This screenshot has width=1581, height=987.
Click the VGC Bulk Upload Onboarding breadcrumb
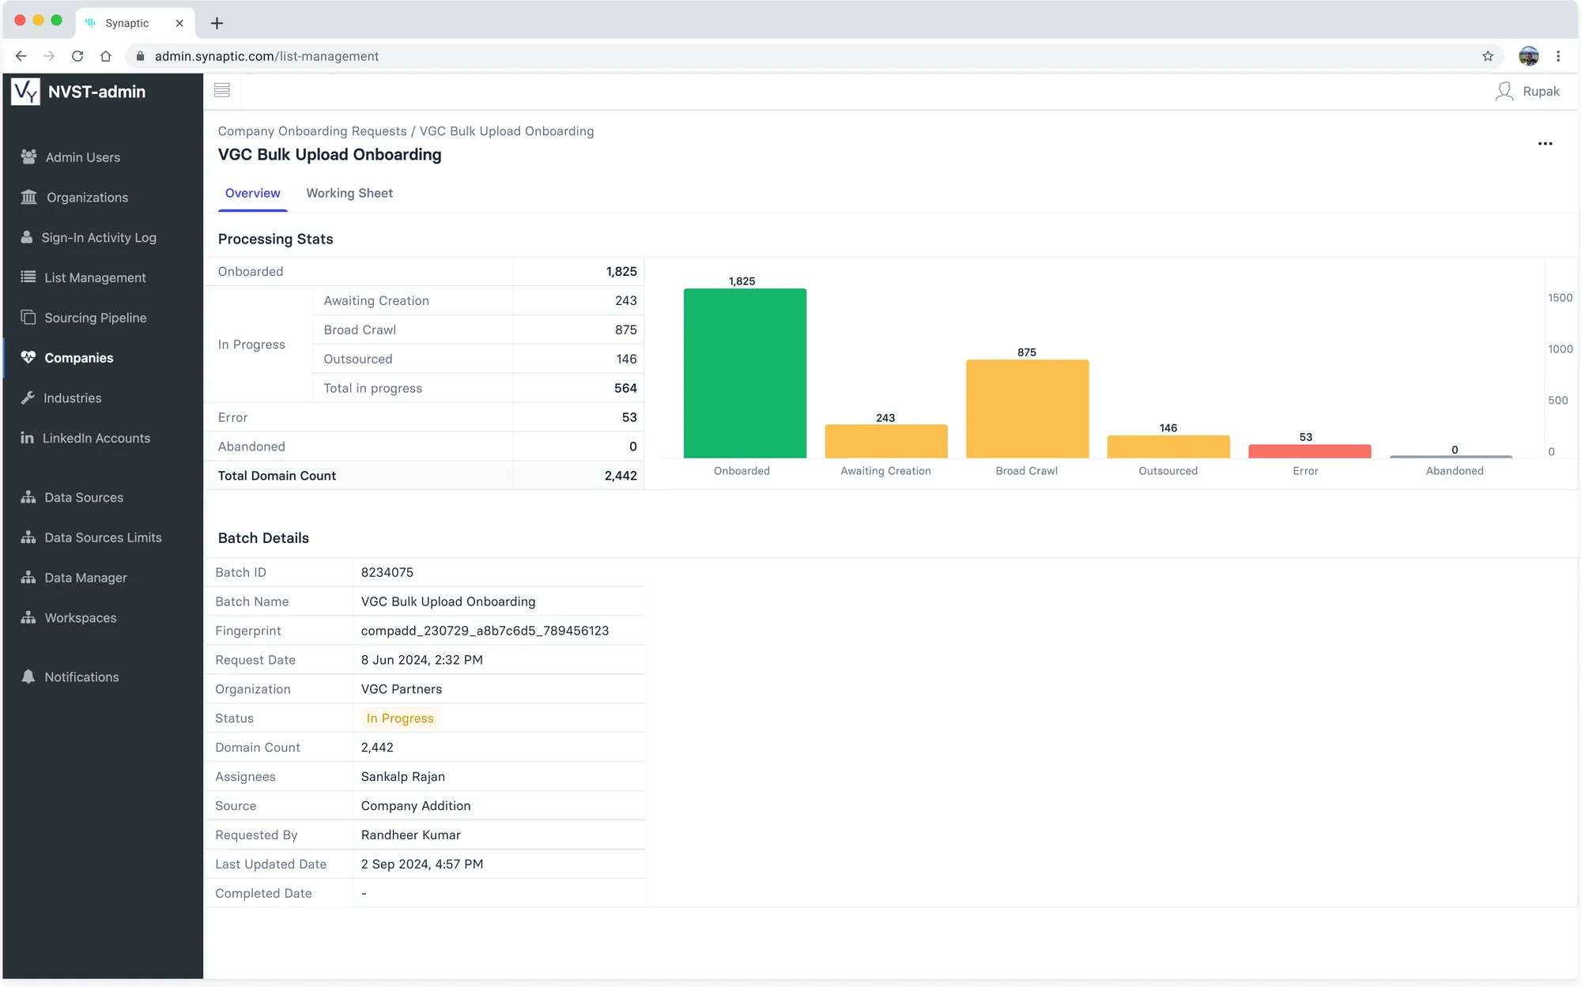pos(507,131)
